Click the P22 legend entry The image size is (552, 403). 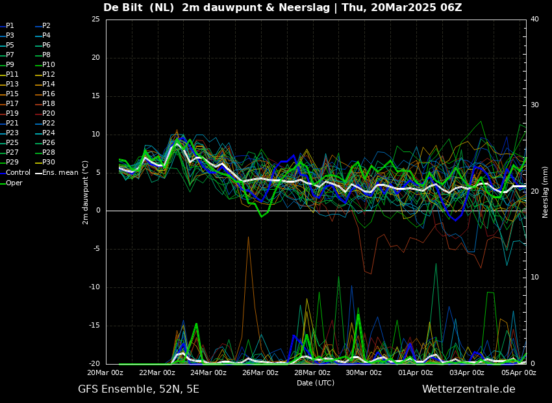45,123
